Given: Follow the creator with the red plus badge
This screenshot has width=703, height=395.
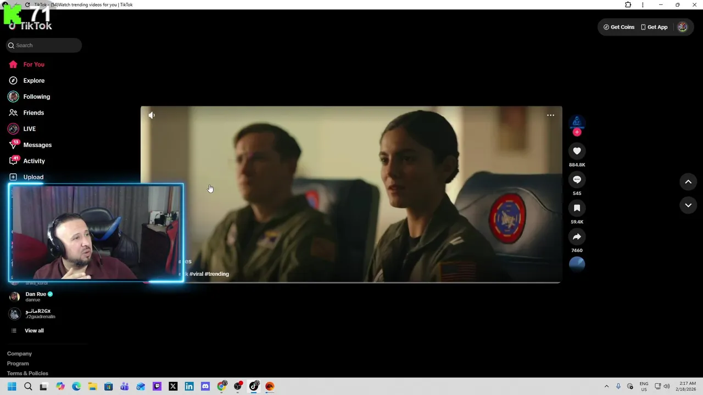Looking at the screenshot, I should coord(577,132).
